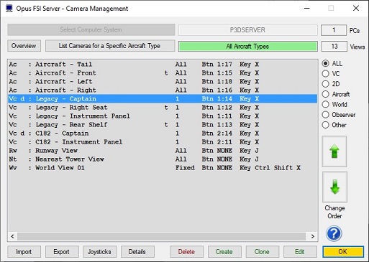The height and width of the screenshot is (262, 369).
Task: Click the P3DSERVER computer system field
Action: (248, 30)
